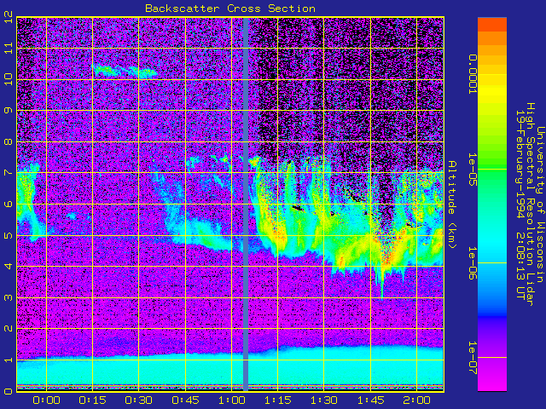Click the 0:00 time axis label

(46, 400)
